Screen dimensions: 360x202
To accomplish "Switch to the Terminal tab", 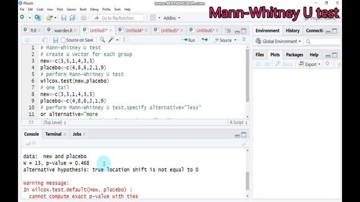I will pos(53,134).
